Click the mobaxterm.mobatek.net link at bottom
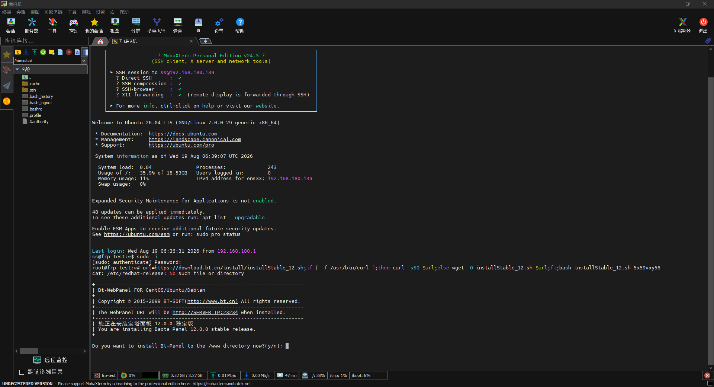Image resolution: width=714 pixels, height=387 pixels. point(222,384)
